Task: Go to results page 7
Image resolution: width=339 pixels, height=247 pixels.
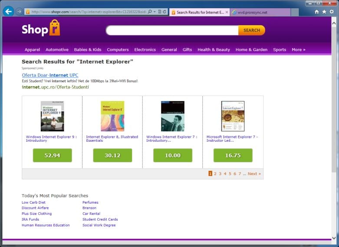Action: pos(240,174)
